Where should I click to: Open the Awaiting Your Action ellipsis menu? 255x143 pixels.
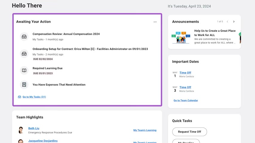(155, 22)
